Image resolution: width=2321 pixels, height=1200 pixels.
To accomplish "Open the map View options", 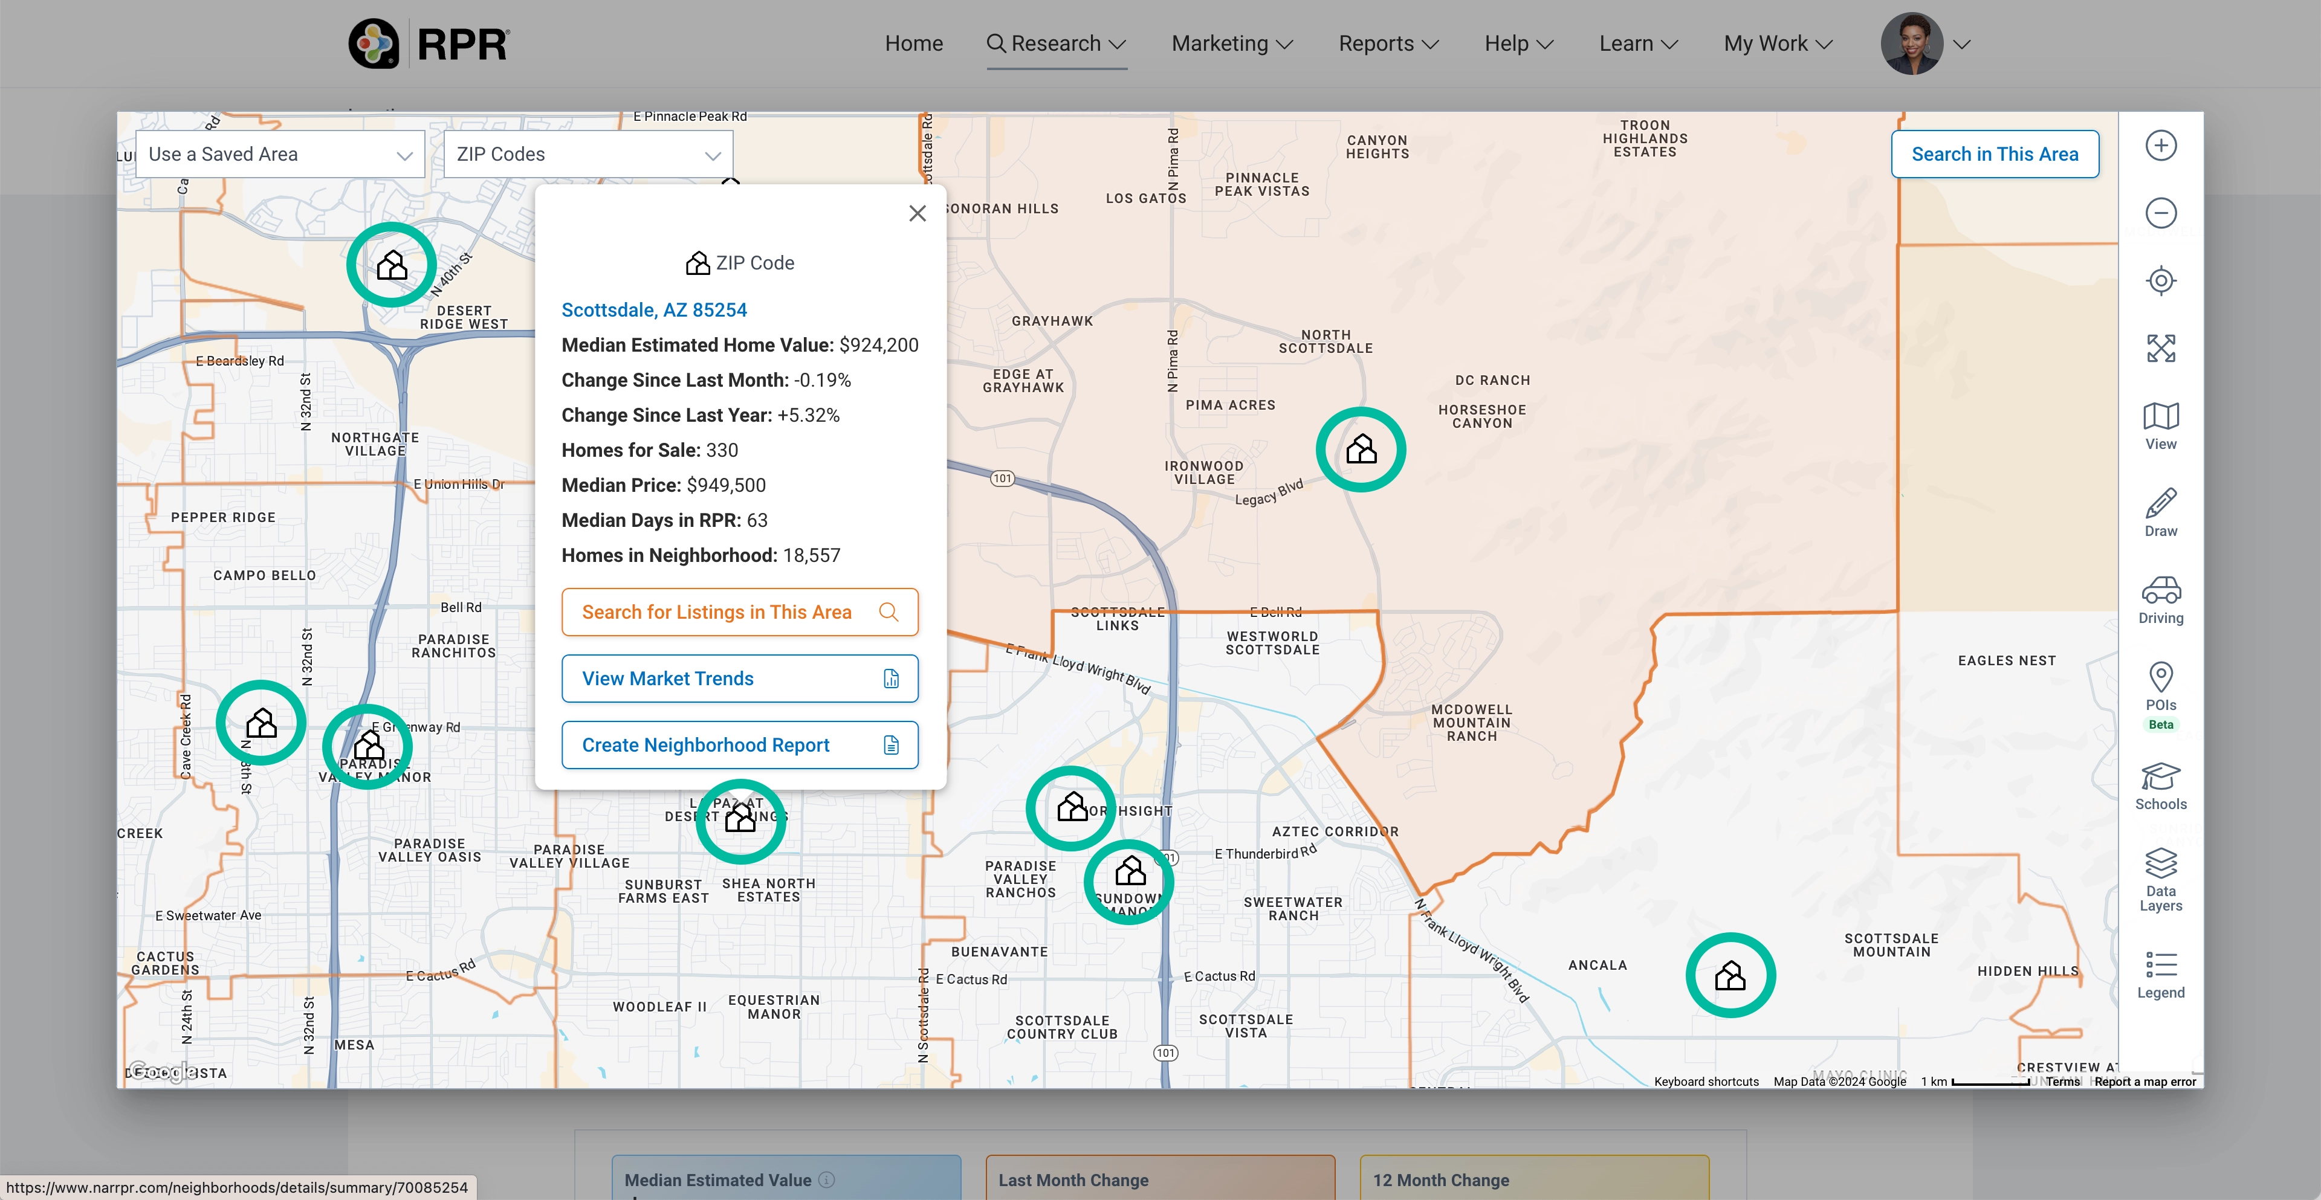I will click(2160, 425).
